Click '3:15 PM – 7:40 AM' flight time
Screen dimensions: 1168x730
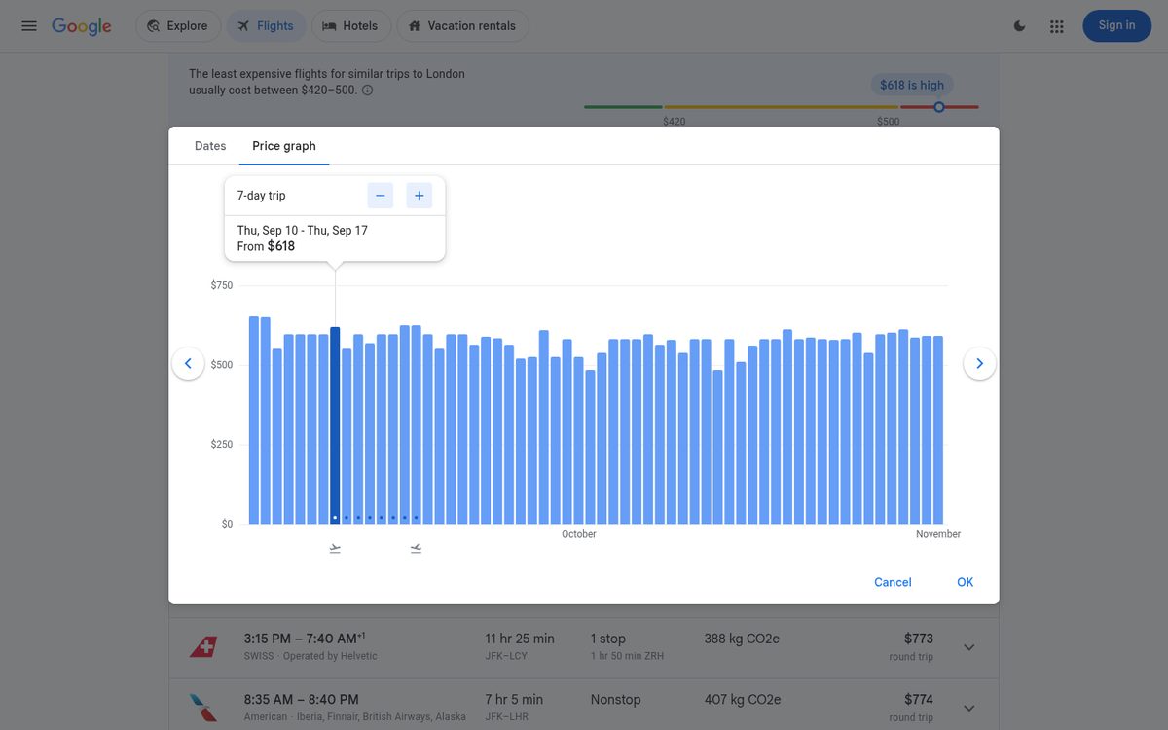[x=305, y=639]
